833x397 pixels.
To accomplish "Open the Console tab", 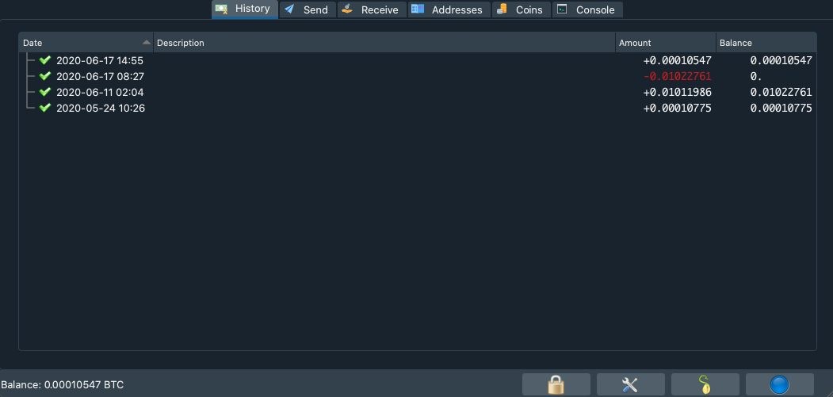I will click(x=587, y=10).
